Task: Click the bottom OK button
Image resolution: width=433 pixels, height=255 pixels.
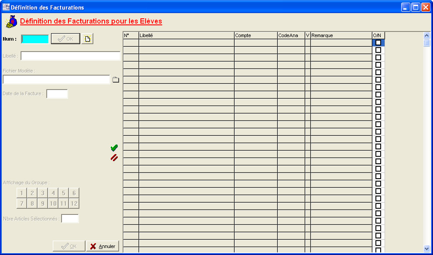Action: coord(69,246)
